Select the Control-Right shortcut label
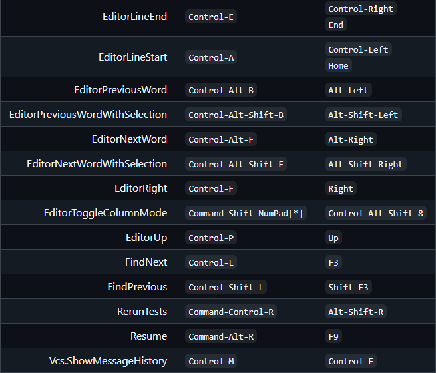The height and width of the screenshot is (373, 436). click(361, 8)
